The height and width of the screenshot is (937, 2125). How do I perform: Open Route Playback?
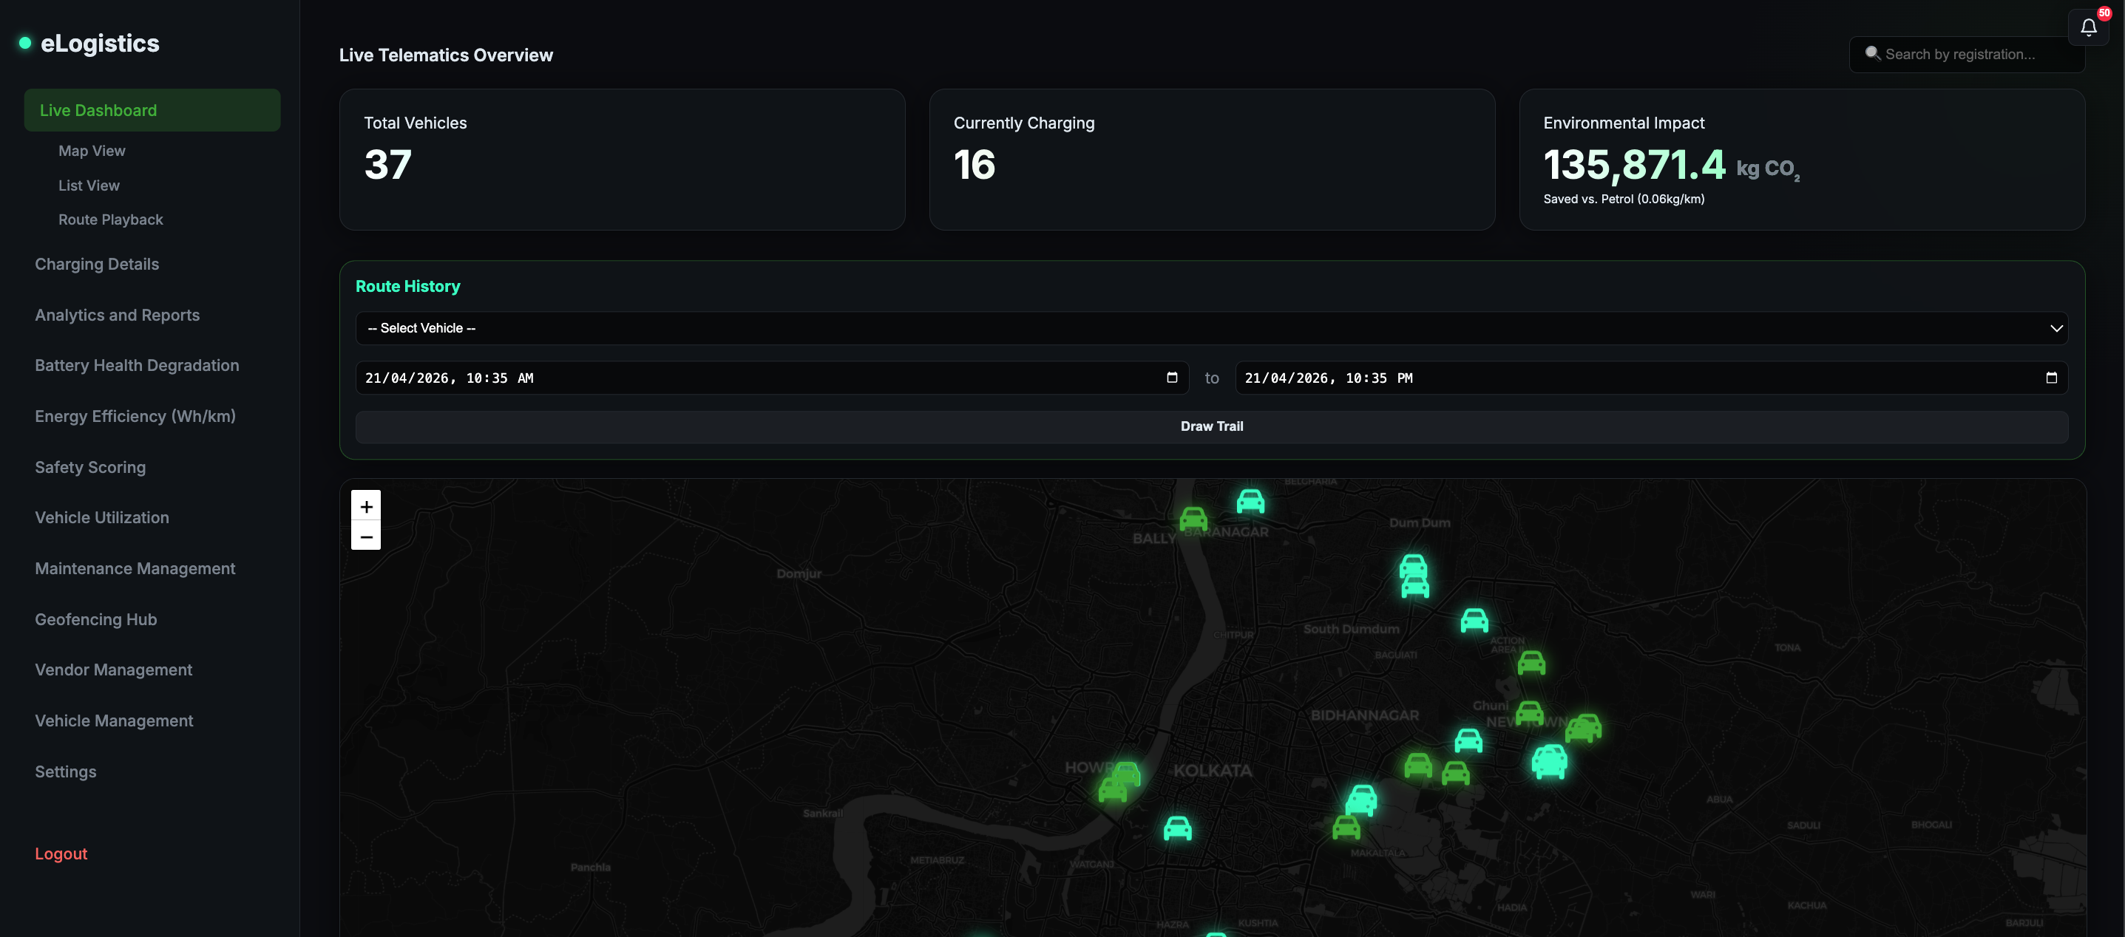pyautogui.click(x=111, y=220)
